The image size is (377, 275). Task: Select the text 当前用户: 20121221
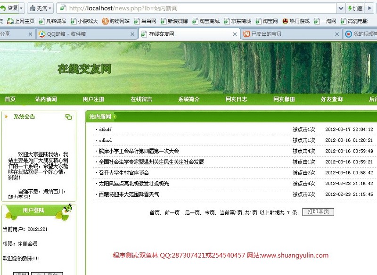25,229
